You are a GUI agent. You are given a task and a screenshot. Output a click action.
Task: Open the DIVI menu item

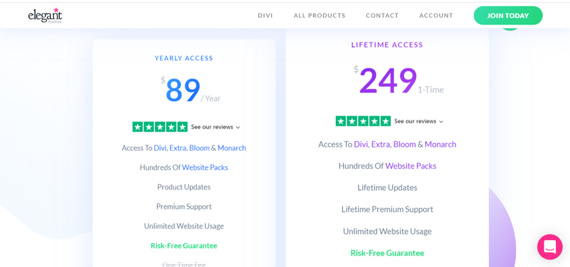pyautogui.click(x=265, y=15)
